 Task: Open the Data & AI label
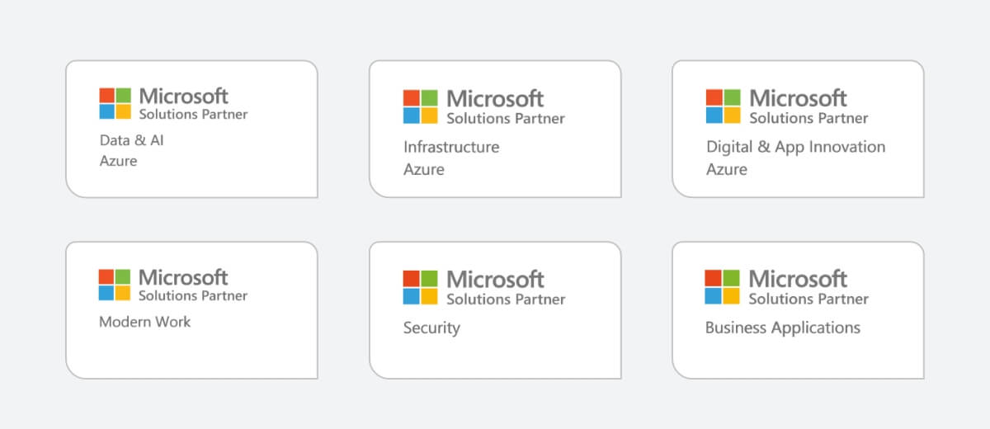pos(131,140)
